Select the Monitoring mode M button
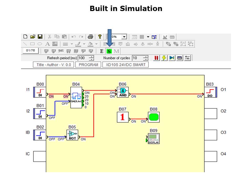 pyautogui.click(x=116, y=51)
